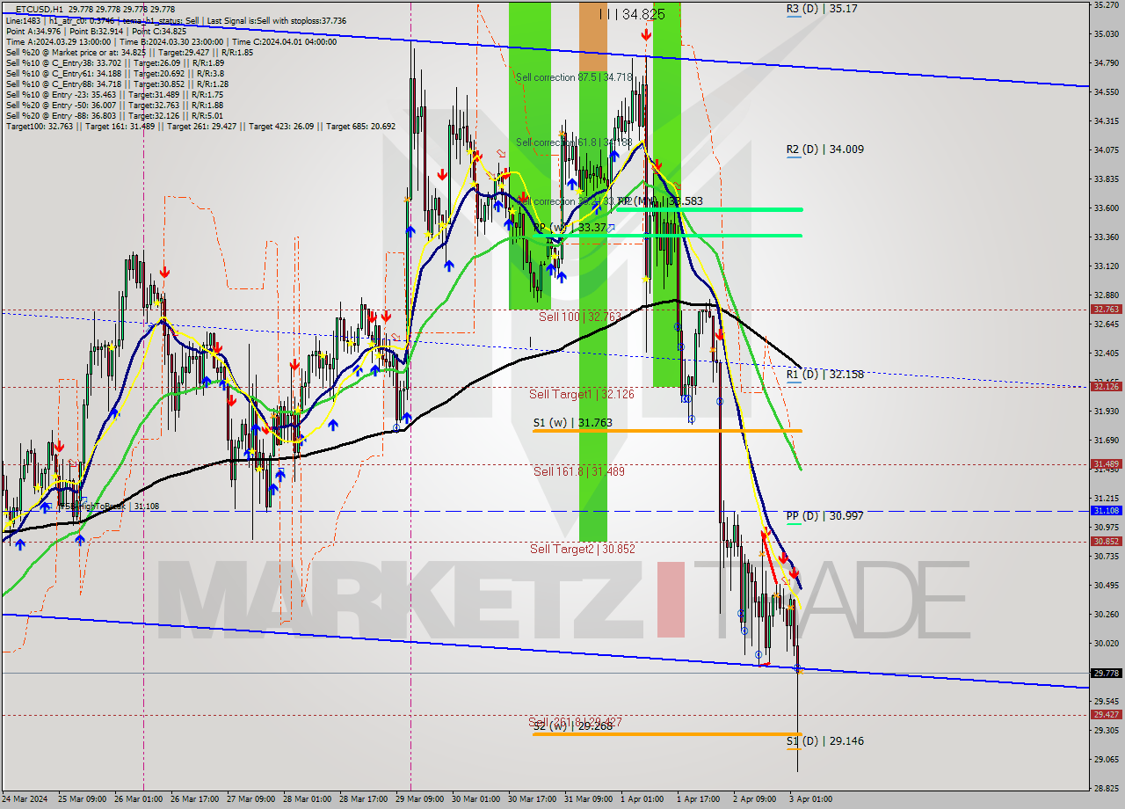Select the Target100: 32.763 summary line
This screenshot has width=1125, height=809.
[200, 126]
